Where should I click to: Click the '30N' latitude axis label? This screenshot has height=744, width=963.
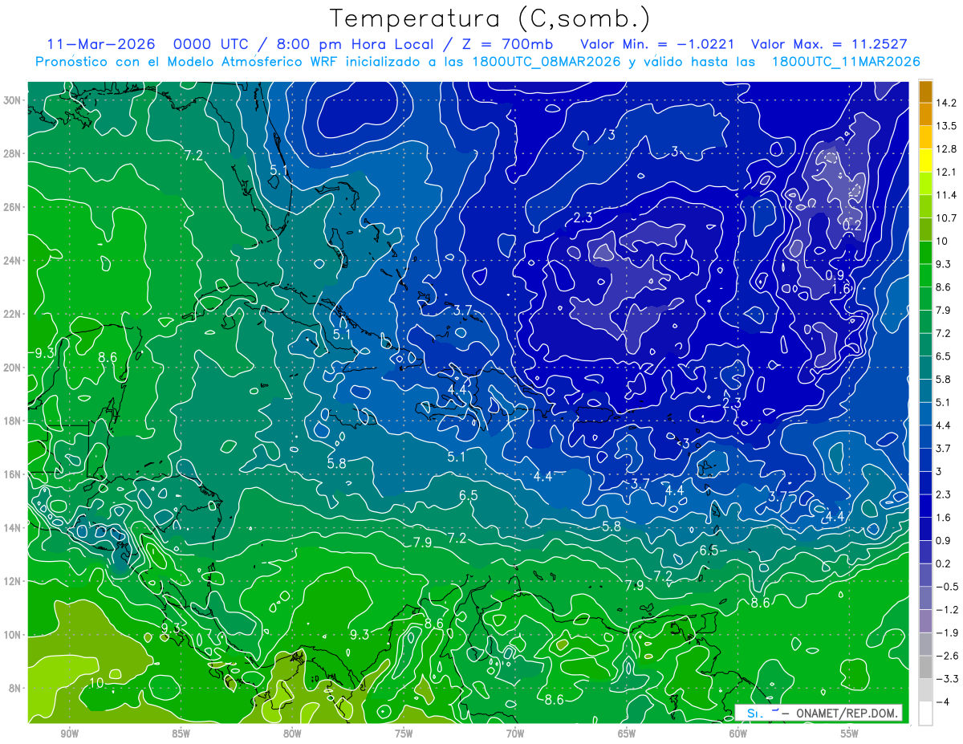pyautogui.click(x=13, y=100)
